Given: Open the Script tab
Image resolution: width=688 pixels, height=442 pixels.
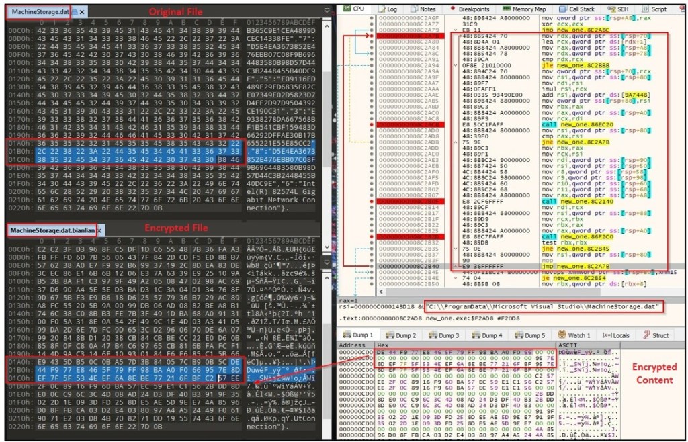Looking at the screenshot, I should 658,9.
